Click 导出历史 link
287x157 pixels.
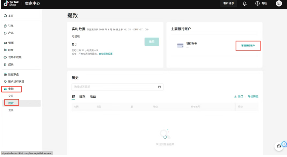coord(253,96)
